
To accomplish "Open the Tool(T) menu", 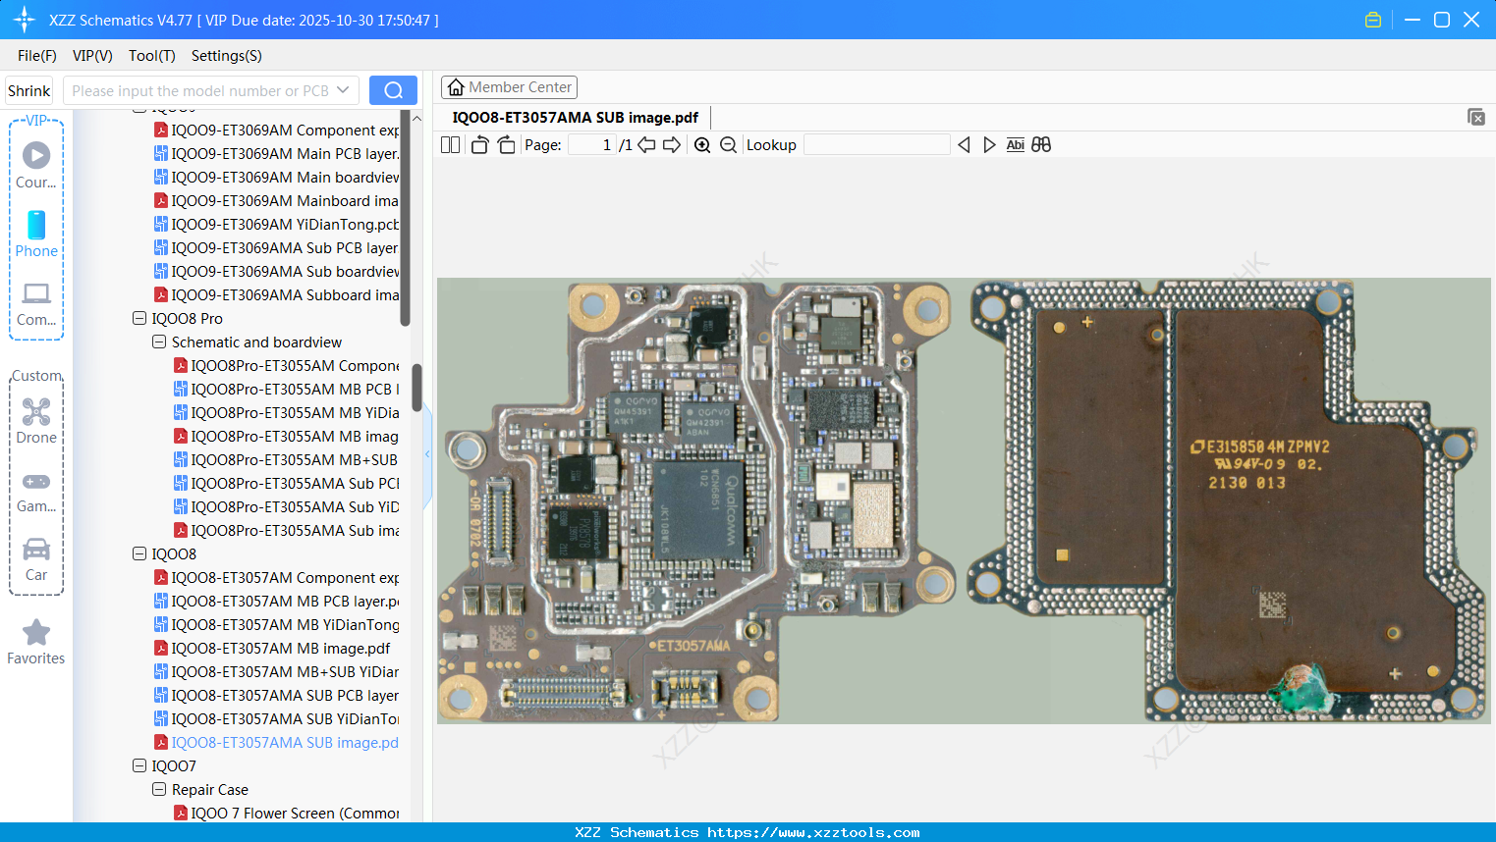I will click(x=151, y=56).
